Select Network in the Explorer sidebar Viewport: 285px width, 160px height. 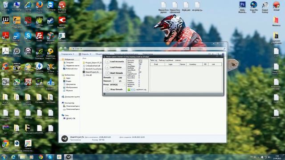65,115
